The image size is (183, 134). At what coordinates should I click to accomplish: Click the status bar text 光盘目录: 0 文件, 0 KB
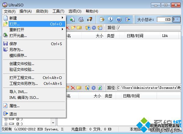[x=91, y=129]
